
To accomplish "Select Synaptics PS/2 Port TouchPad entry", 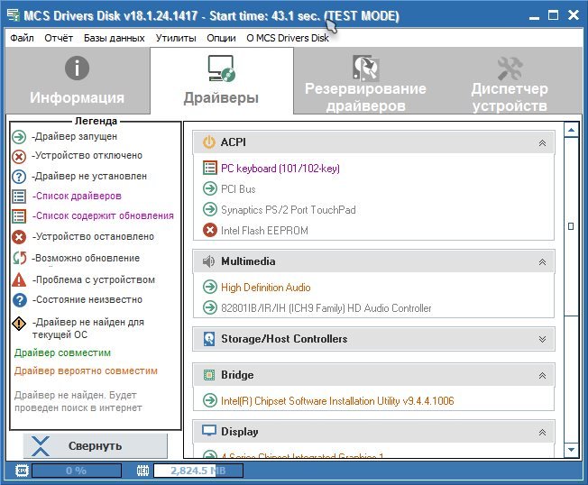I will tap(288, 210).
